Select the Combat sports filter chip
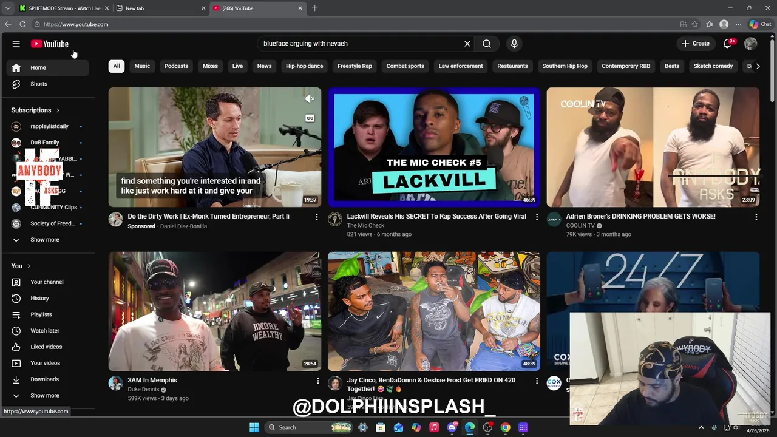The width and height of the screenshot is (777, 437). [405, 66]
